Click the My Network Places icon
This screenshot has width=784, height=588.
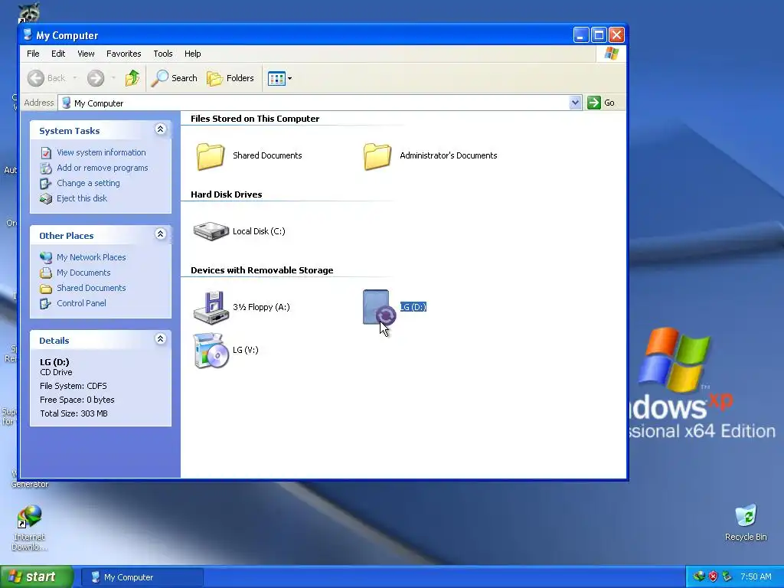coord(46,257)
